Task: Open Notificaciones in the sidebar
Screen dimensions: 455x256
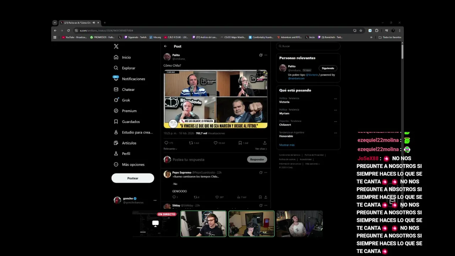Action: (x=129, y=79)
